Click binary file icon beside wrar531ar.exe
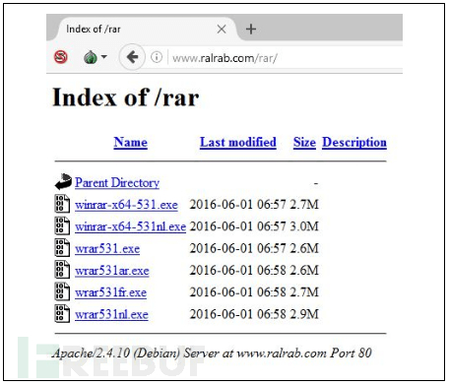Screen dimensions: 449x385 62,270
